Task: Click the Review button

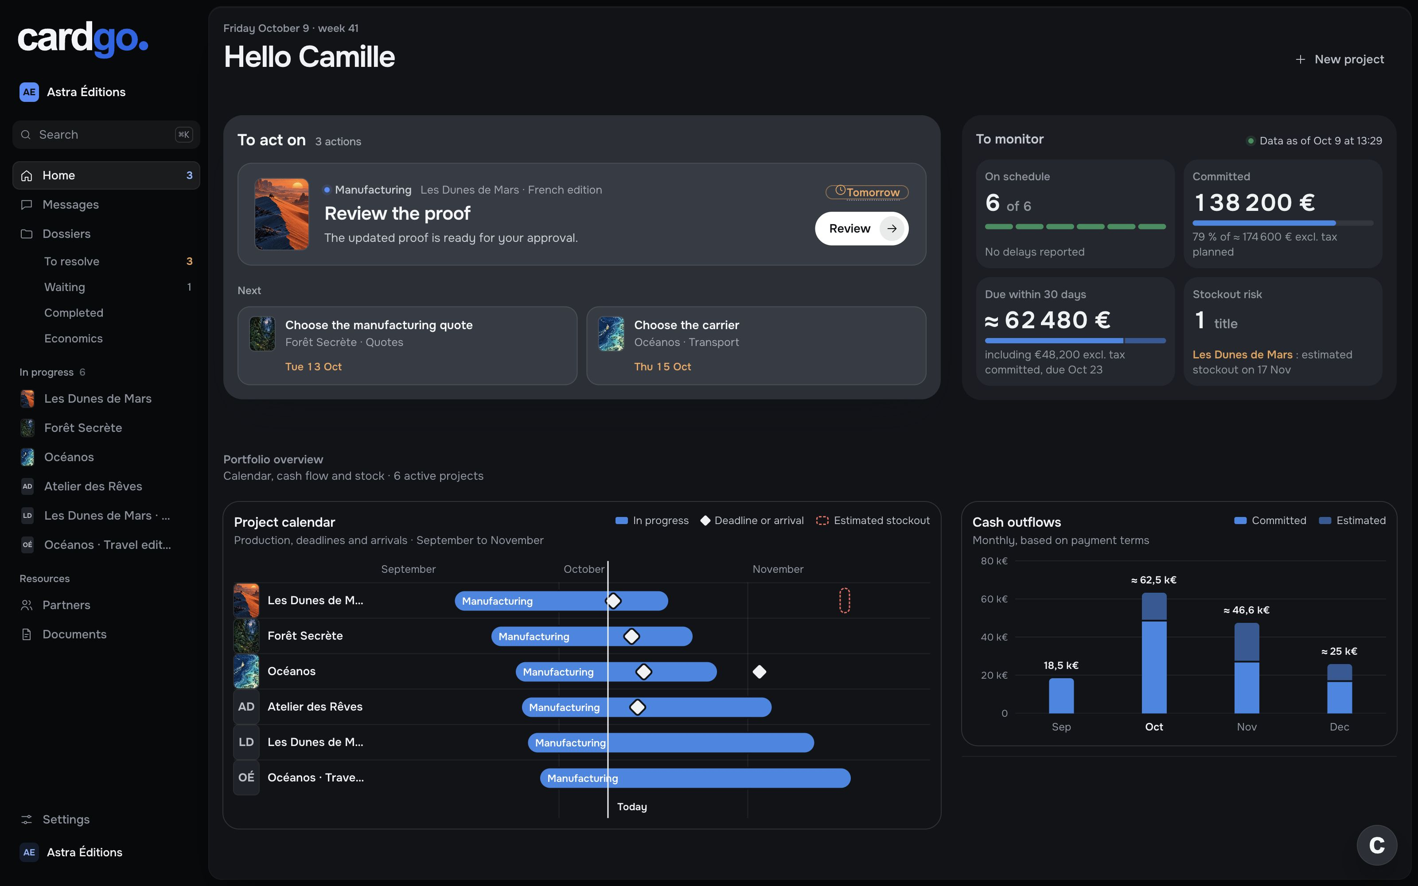Action: coord(861,229)
